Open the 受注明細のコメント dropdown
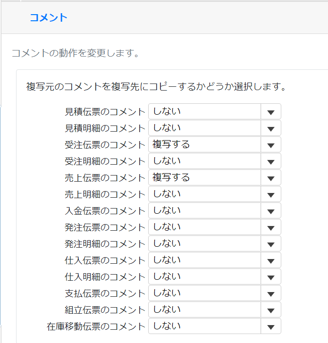This screenshot has width=328, height=343. [214, 161]
